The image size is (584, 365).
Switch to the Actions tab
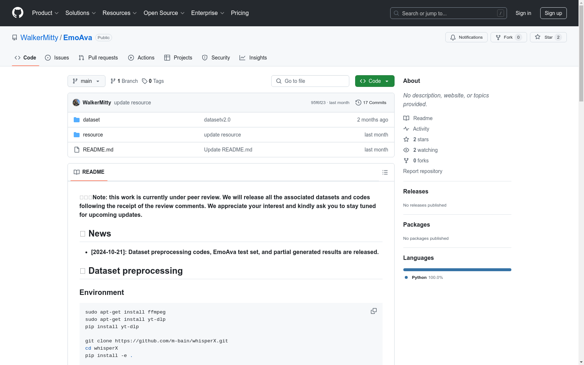141,58
